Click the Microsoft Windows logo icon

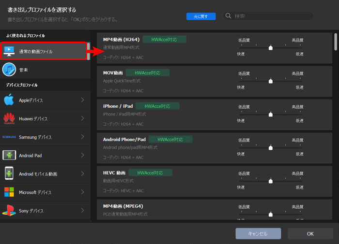(x=9, y=192)
